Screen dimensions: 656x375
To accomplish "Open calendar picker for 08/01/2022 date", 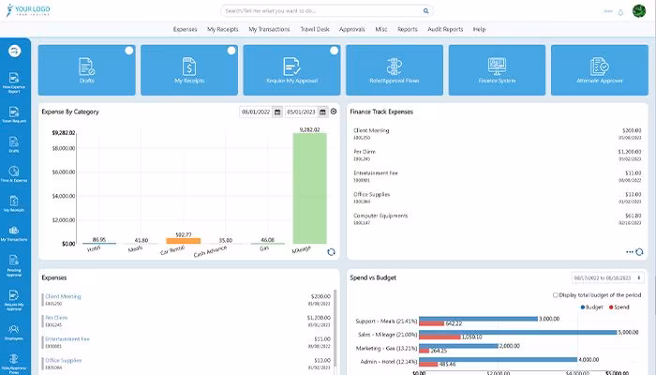I will (x=277, y=112).
